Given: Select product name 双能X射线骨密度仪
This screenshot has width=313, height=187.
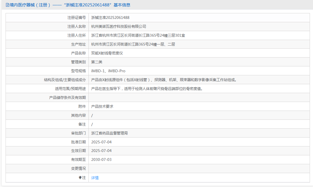Looking at the screenshot, I should (107, 53).
